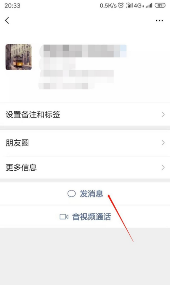Open the 更多信息 entry
This screenshot has height=285, width=170.
click(x=85, y=167)
